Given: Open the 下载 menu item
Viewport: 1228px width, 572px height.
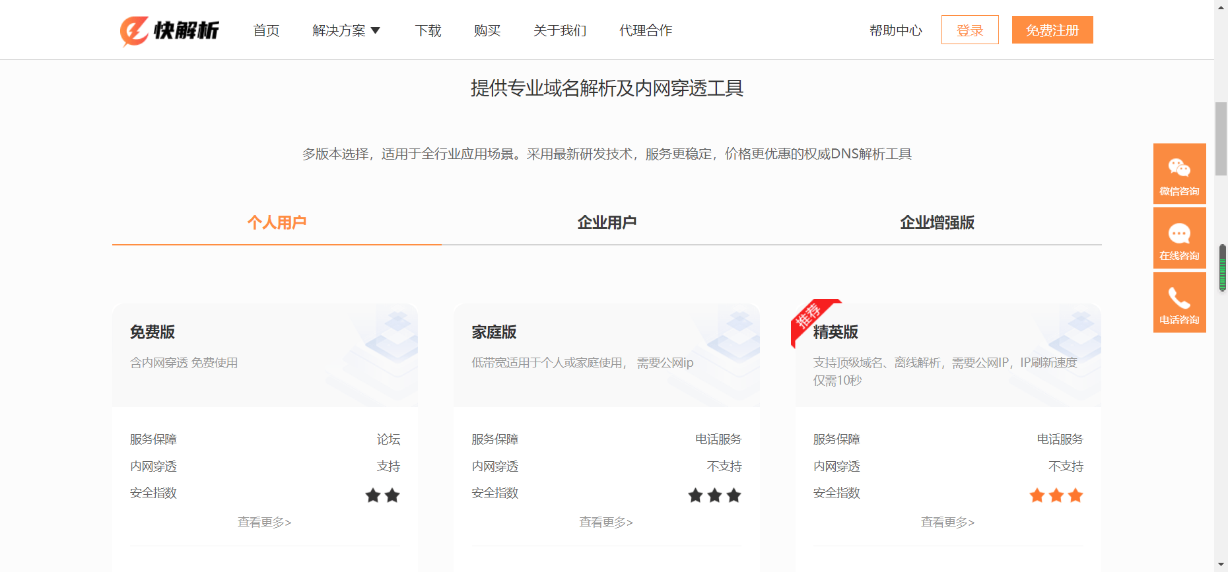Looking at the screenshot, I should [x=428, y=30].
